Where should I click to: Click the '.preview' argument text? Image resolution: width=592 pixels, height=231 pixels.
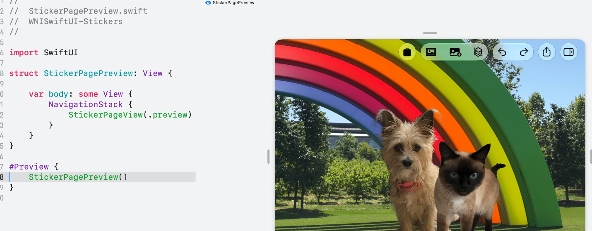(x=167, y=115)
